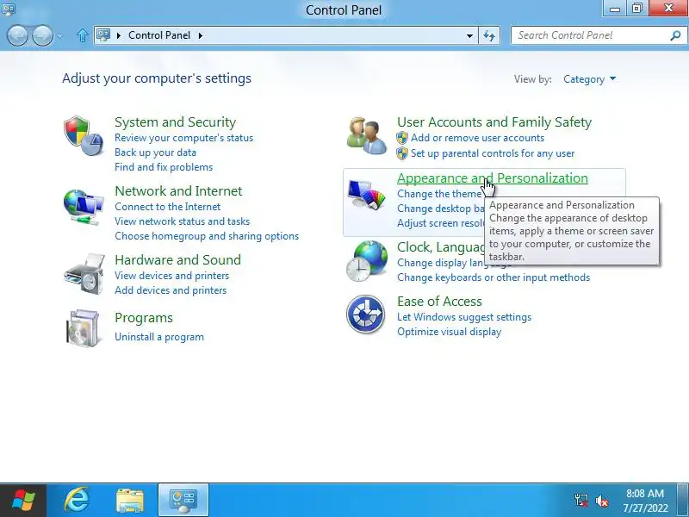Click Change the theme
The height and width of the screenshot is (517, 689).
pos(439,194)
